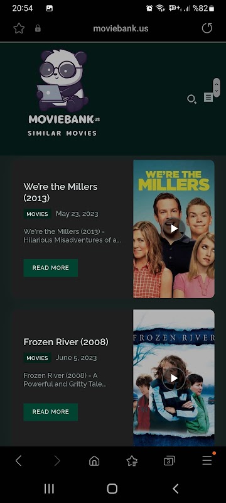The image size is (226, 503).
Task: Play the We're the Millers poster video
Action: pos(174,229)
